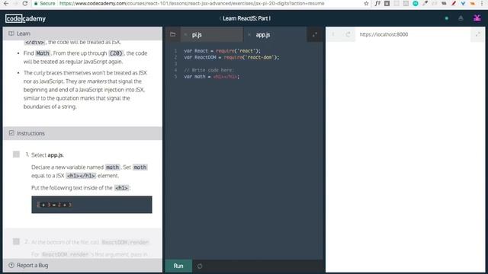Bookmark page with the star icon
The width and height of the screenshot is (488, 274).
click(366, 3)
